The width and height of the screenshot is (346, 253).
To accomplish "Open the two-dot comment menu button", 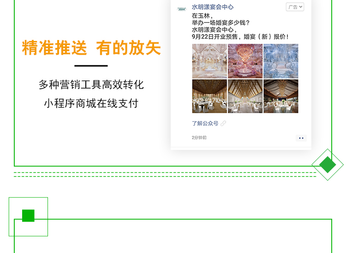I will coord(301,138).
